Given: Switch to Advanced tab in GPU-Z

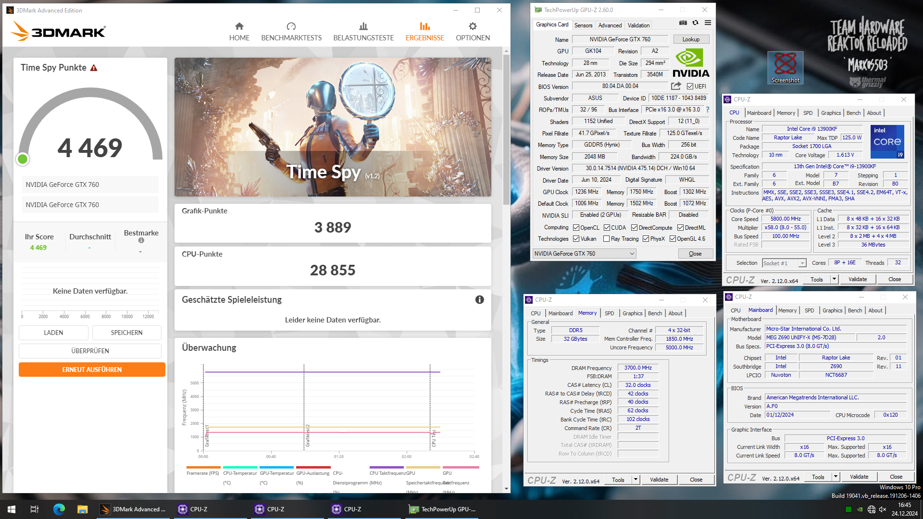Looking at the screenshot, I should coord(610,25).
